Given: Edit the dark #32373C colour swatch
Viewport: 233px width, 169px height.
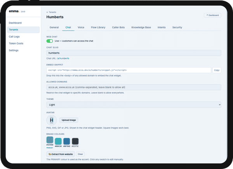Looking at the screenshot, I should click(75, 141).
